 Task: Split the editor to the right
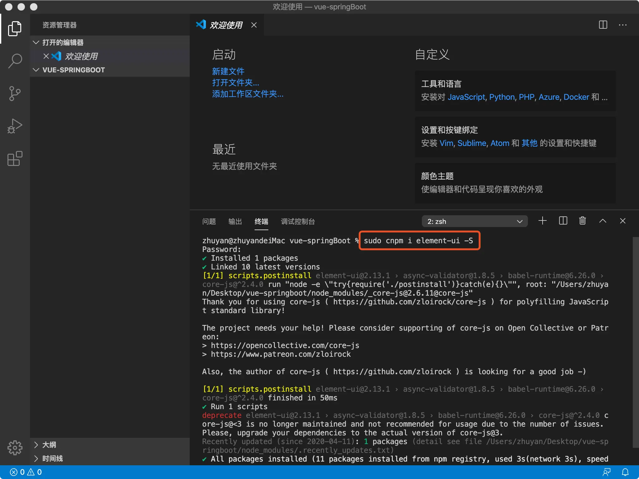point(603,25)
